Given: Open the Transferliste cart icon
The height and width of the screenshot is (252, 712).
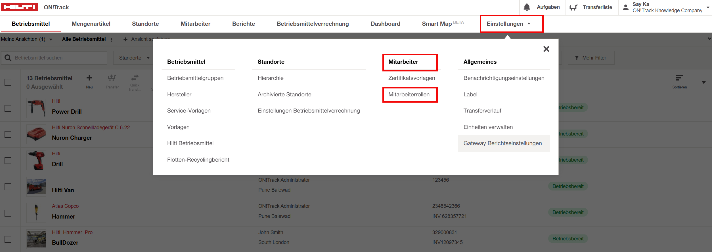Looking at the screenshot, I should 573,7.
